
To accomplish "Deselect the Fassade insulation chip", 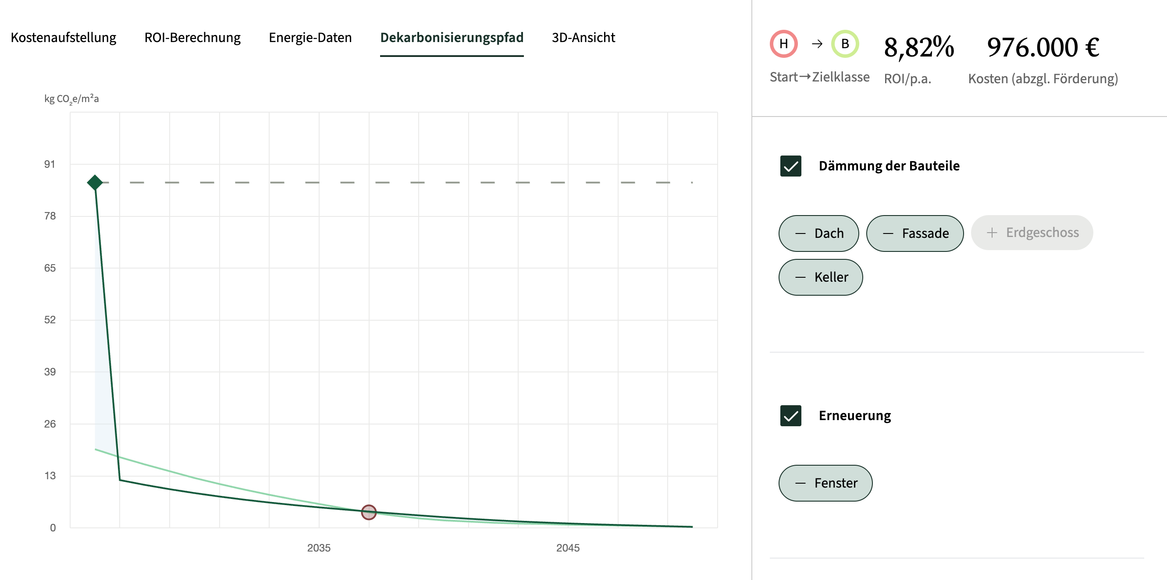I will point(914,233).
